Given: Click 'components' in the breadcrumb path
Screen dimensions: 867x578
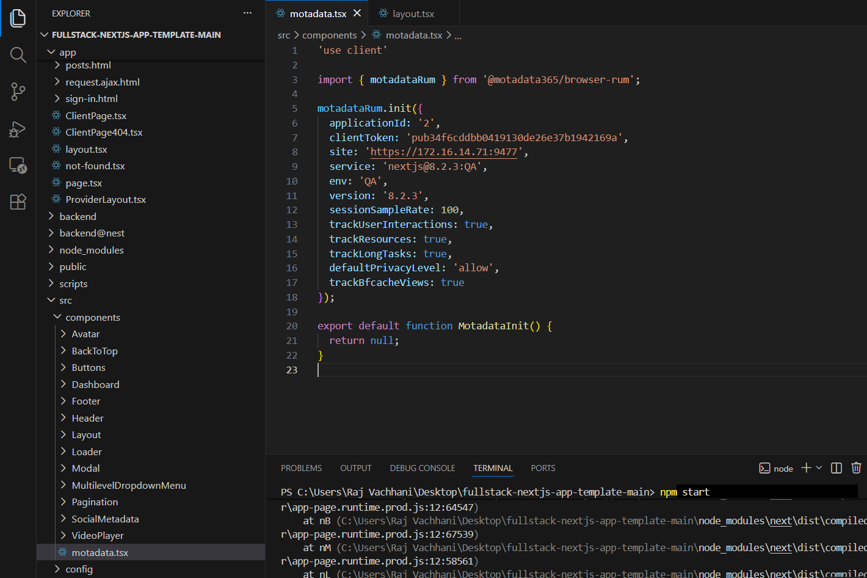Looking at the screenshot, I should [330, 35].
